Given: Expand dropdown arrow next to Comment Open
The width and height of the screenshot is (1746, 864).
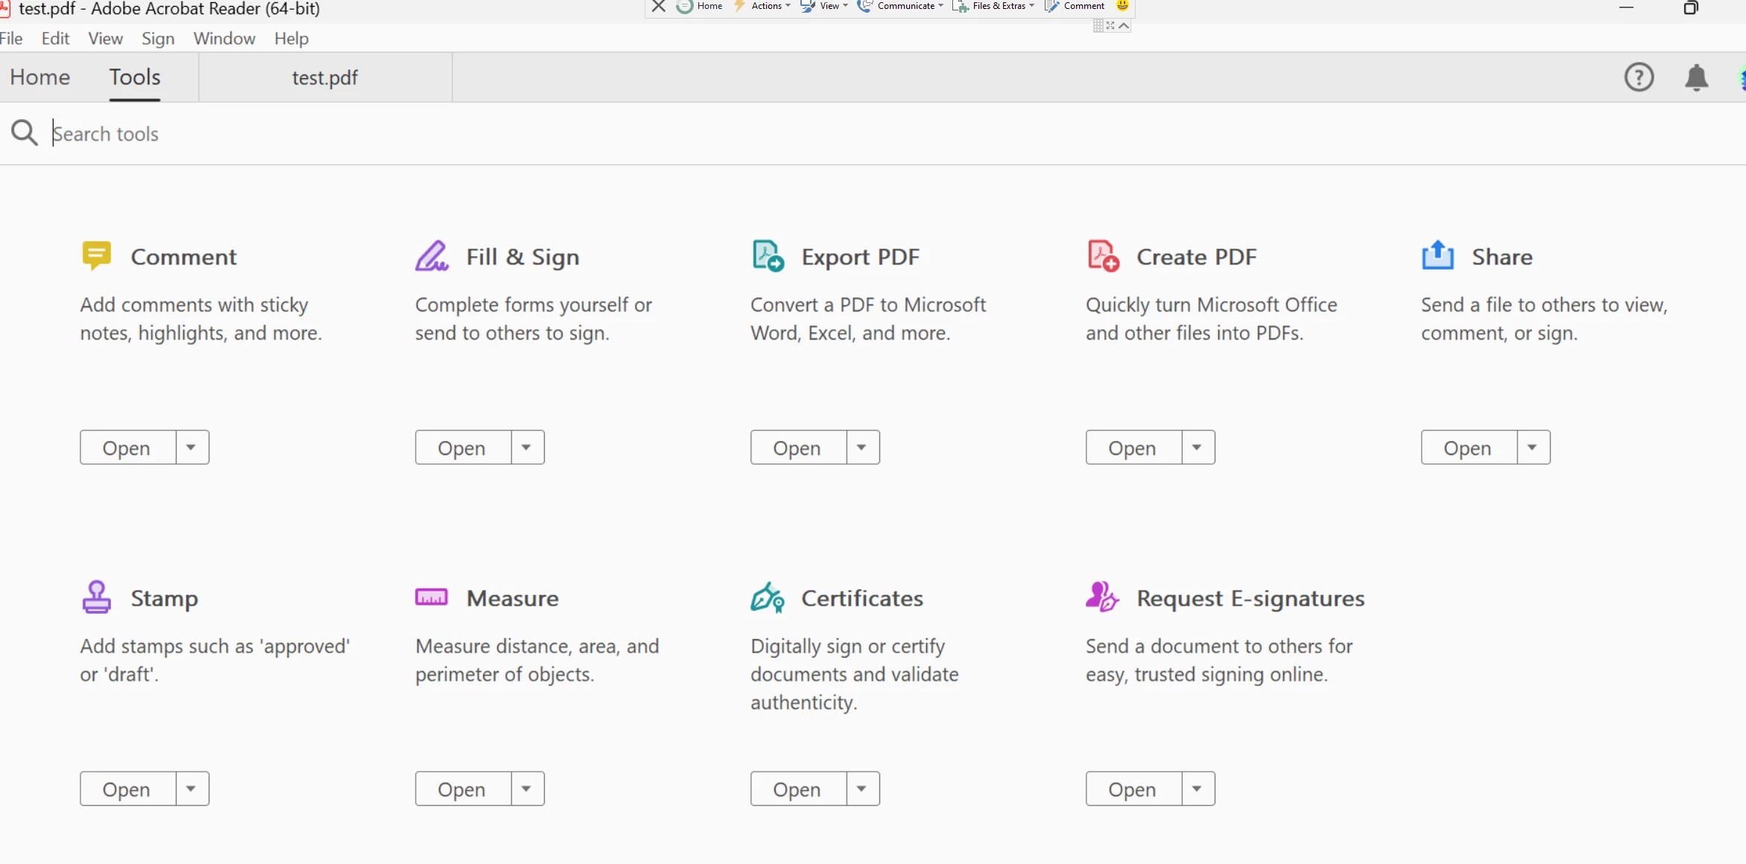Looking at the screenshot, I should click(192, 448).
